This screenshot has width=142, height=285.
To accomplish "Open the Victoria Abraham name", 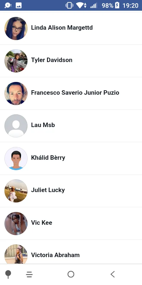I will (x=55, y=255).
